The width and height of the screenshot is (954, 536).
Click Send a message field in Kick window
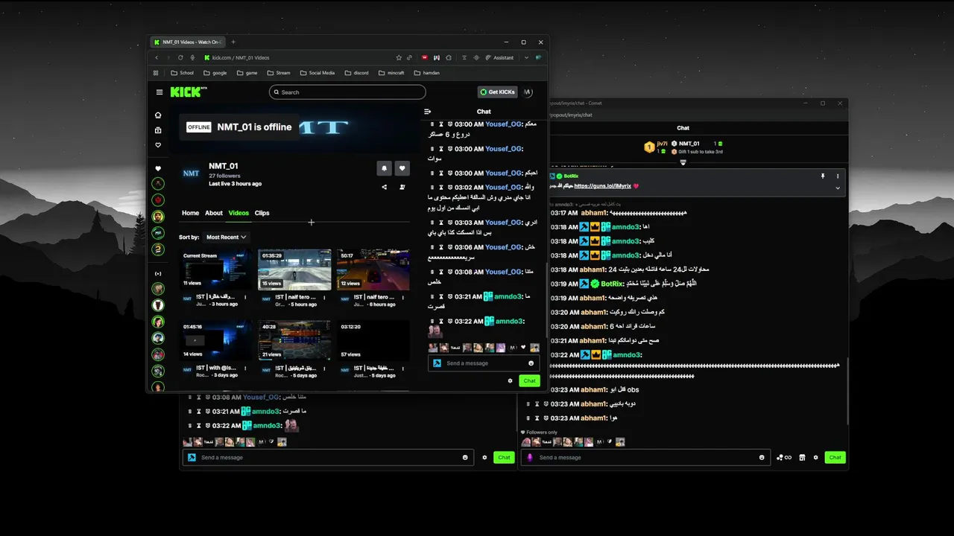(x=484, y=363)
